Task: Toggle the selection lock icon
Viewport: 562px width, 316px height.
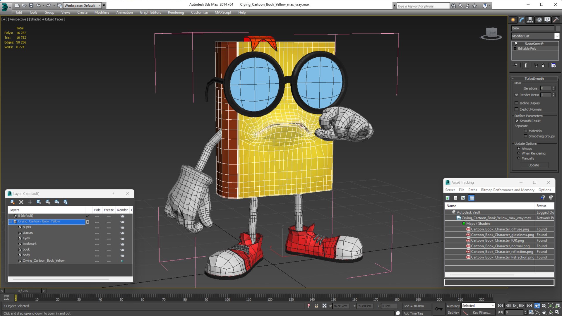Action: (316, 306)
